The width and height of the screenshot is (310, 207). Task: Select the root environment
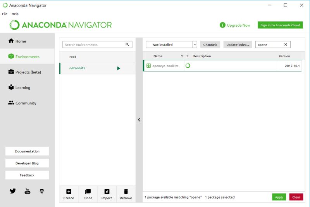pos(98,56)
